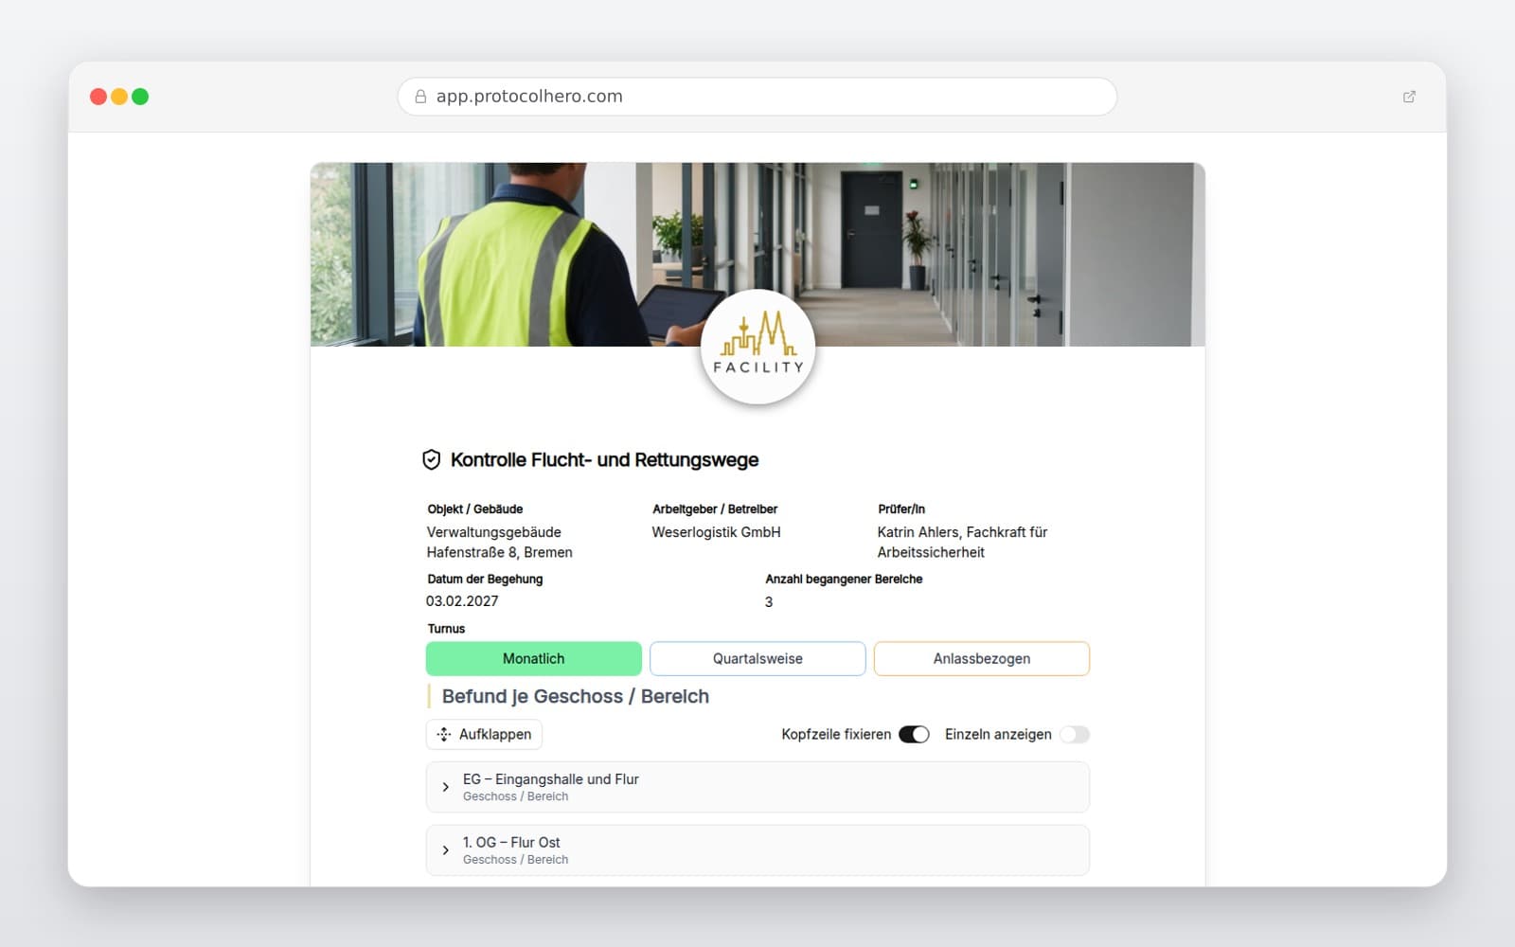The image size is (1515, 947).
Task: Toggle the Kopfzeile fixieren switch
Action: pyautogui.click(x=914, y=734)
